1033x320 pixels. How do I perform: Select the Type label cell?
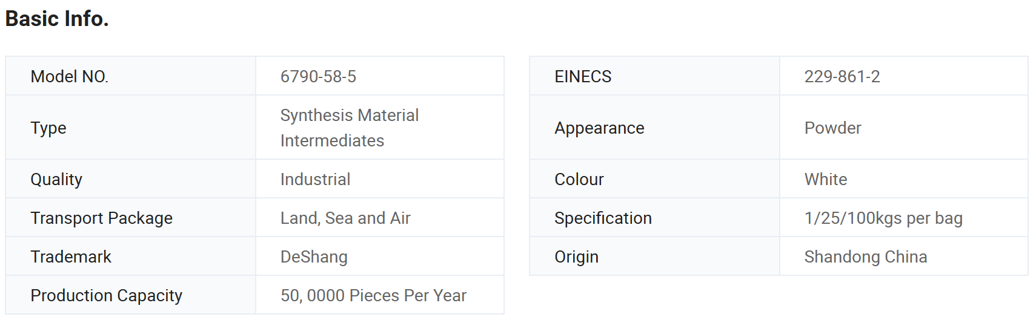[x=130, y=128]
